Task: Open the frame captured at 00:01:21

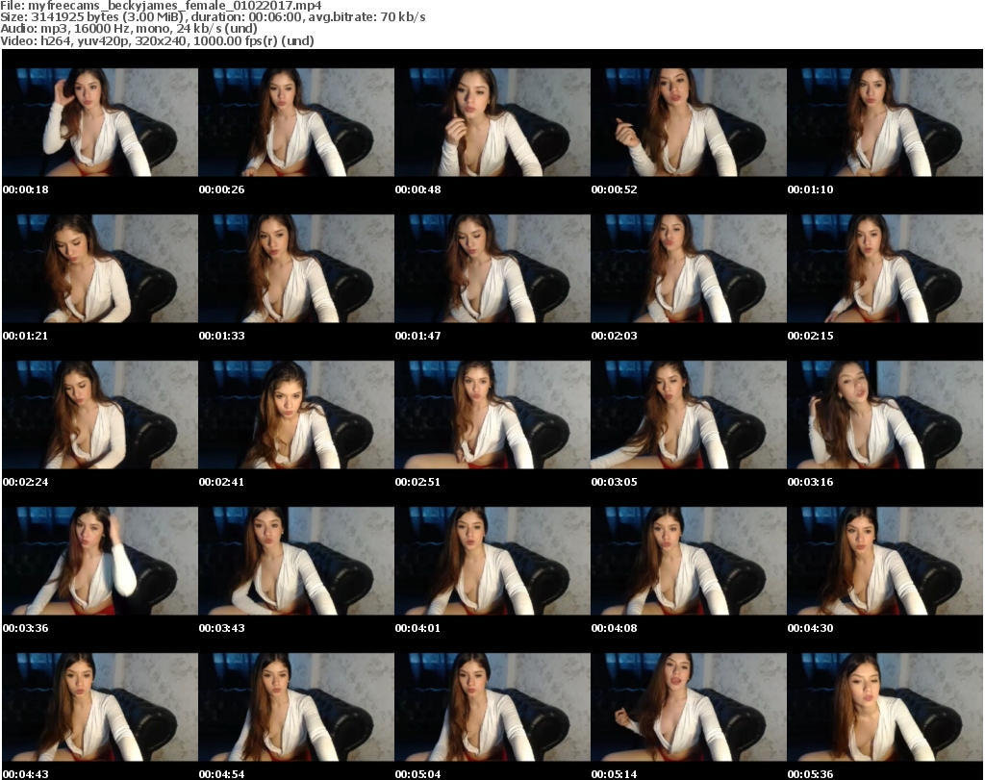Action: point(100,268)
